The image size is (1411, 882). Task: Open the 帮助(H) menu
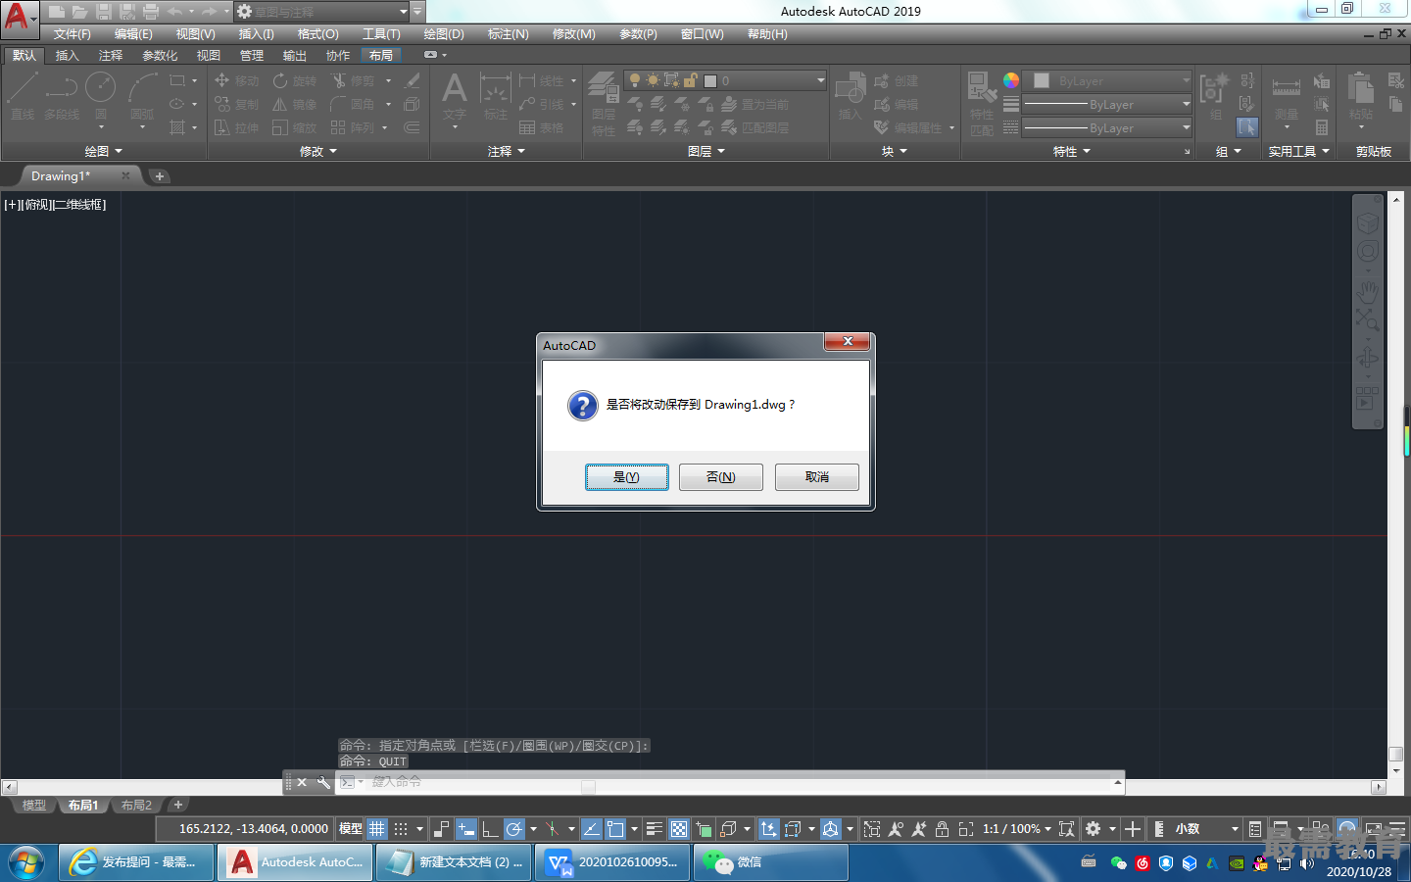(x=767, y=34)
